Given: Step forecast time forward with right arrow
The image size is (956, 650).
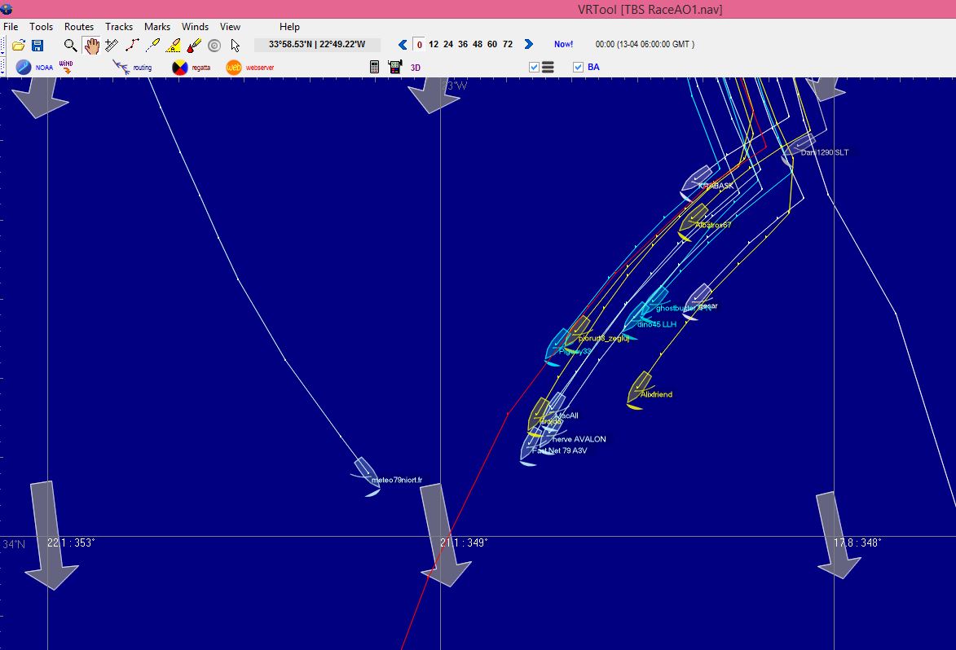Looking at the screenshot, I should point(529,45).
